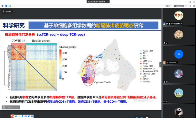Check the green network signal icon

click(x=10, y=6)
